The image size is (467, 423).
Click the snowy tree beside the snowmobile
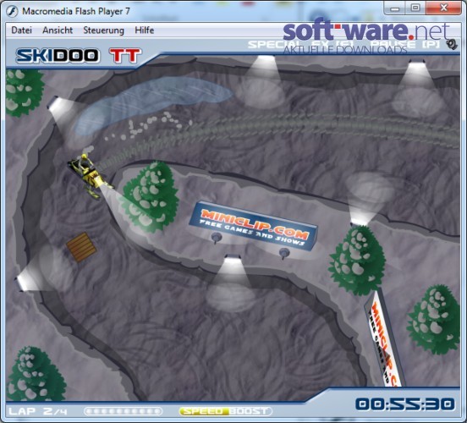coord(150,197)
